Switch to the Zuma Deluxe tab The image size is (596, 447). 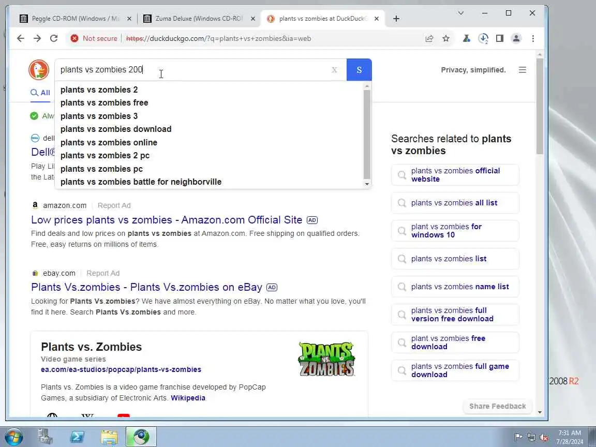pos(198,19)
